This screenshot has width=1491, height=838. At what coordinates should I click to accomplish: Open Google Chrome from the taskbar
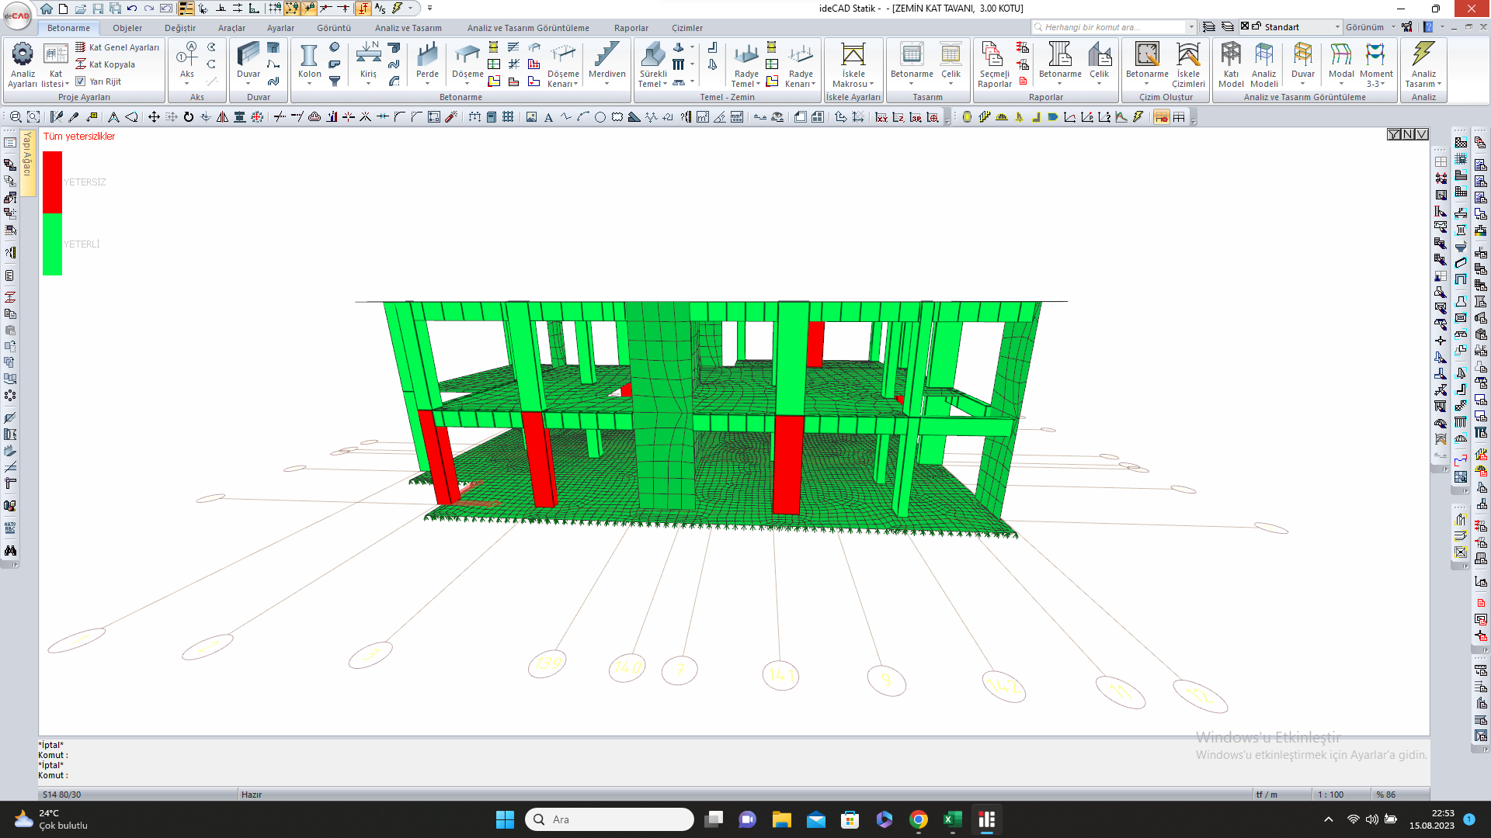919,819
